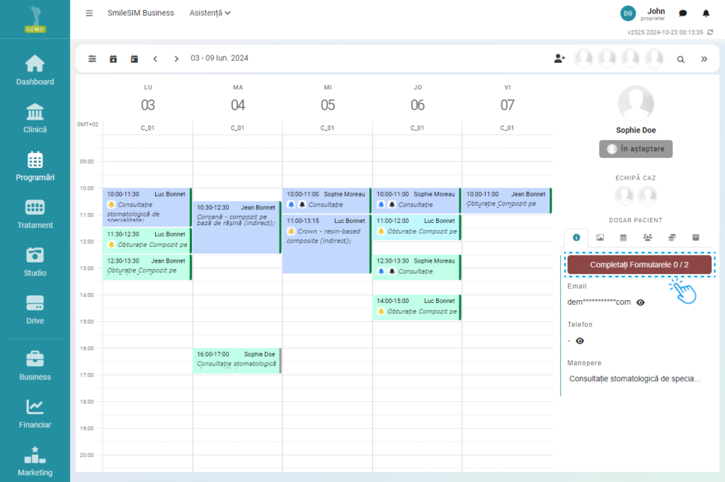Expand the Asistență dropdown
Viewport: 725px width, 482px height.
(210, 13)
